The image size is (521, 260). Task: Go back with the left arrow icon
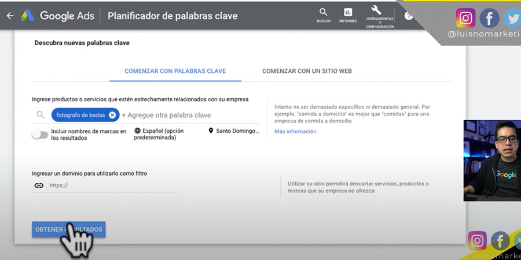(x=10, y=16)
